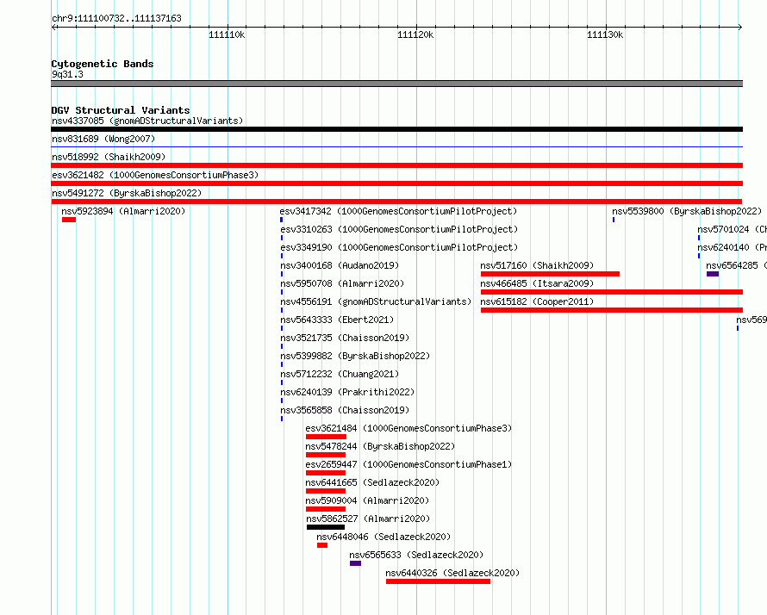Image resolution: width=767 pixels, height=615 pixels.
Task: Select black bar under nsv5862527
Action: point(326,527)
